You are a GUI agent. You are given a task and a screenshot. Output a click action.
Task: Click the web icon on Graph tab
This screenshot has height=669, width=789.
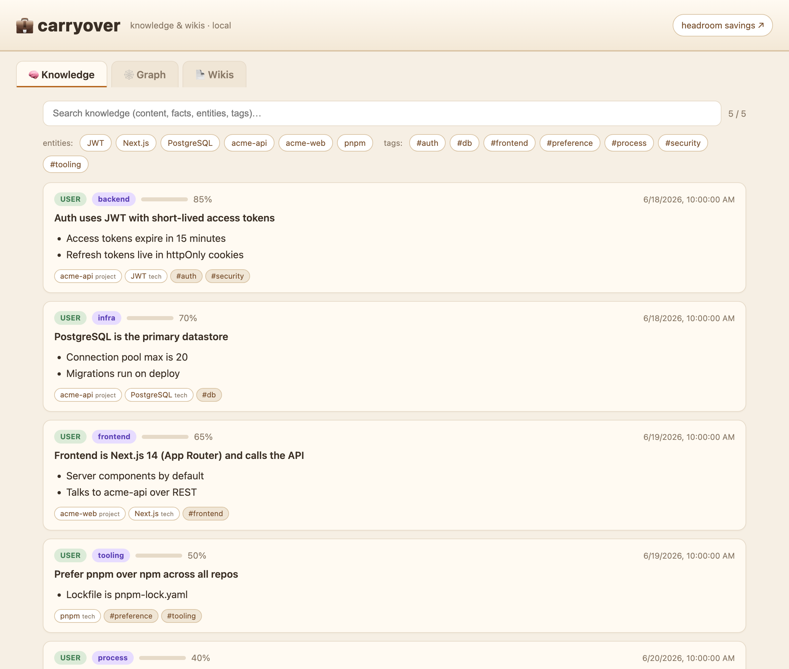click(x=129, y=75)
